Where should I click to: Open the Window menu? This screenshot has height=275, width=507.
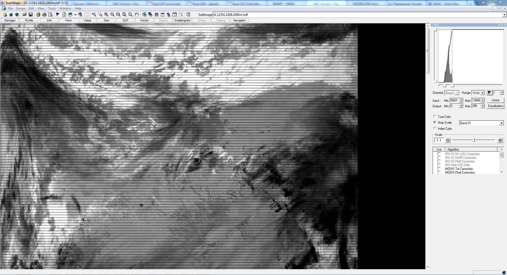(65, 8)
